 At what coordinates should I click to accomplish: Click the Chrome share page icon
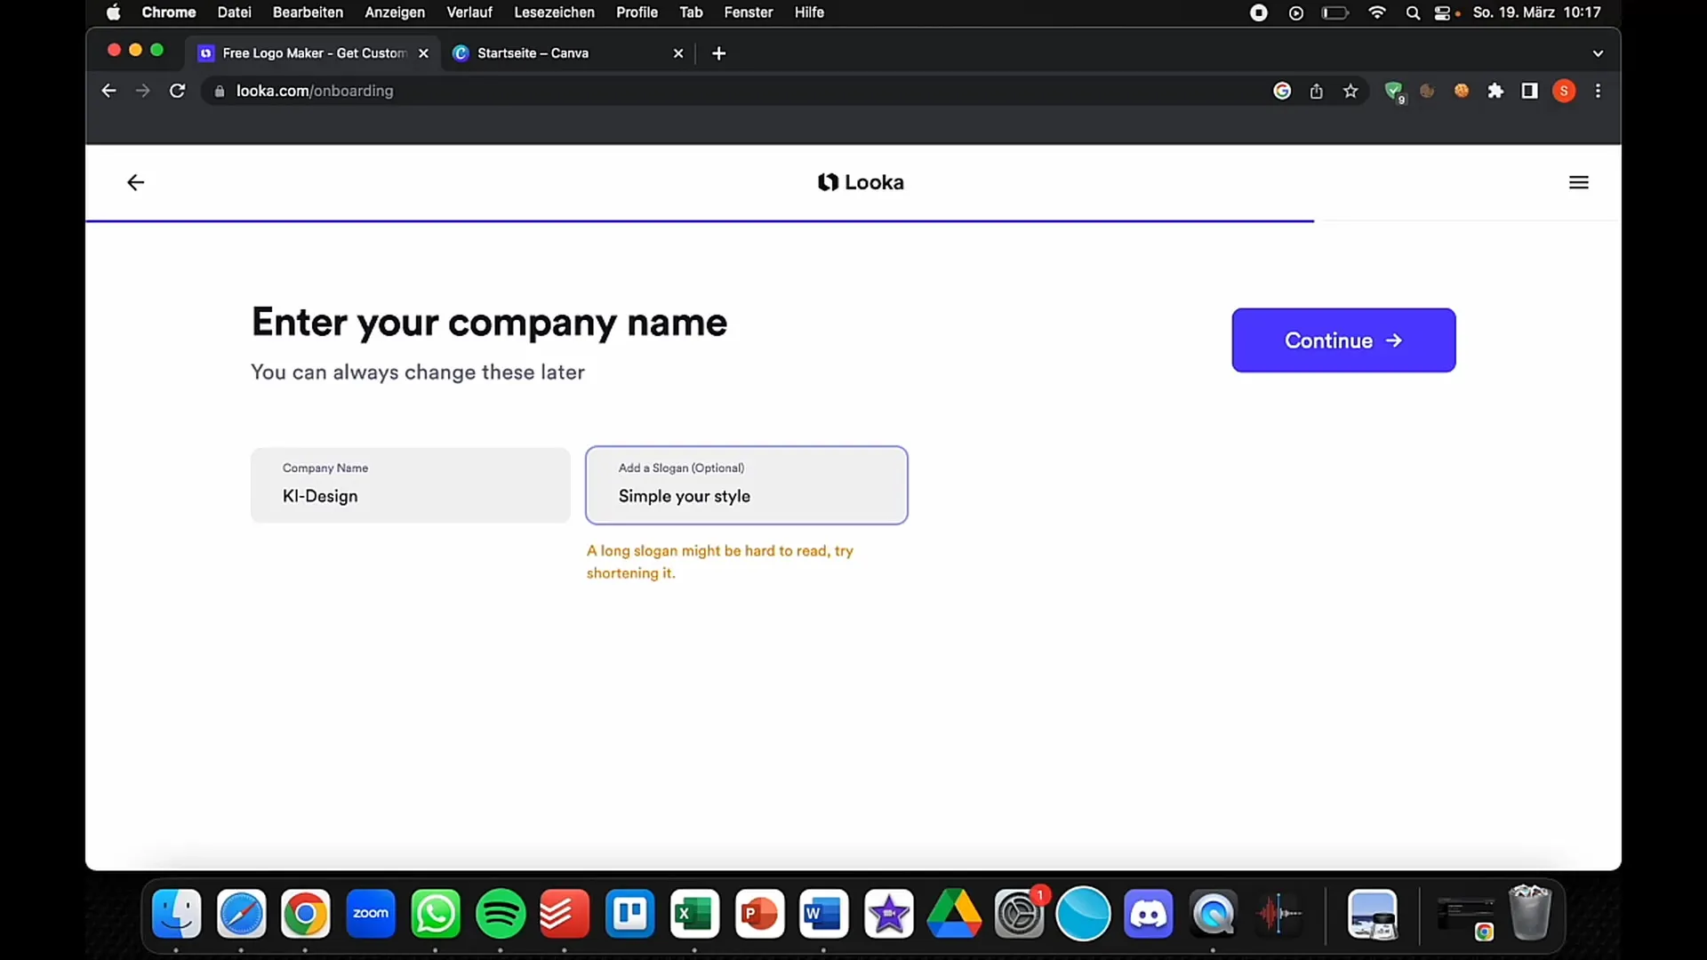pos(1317,91)
